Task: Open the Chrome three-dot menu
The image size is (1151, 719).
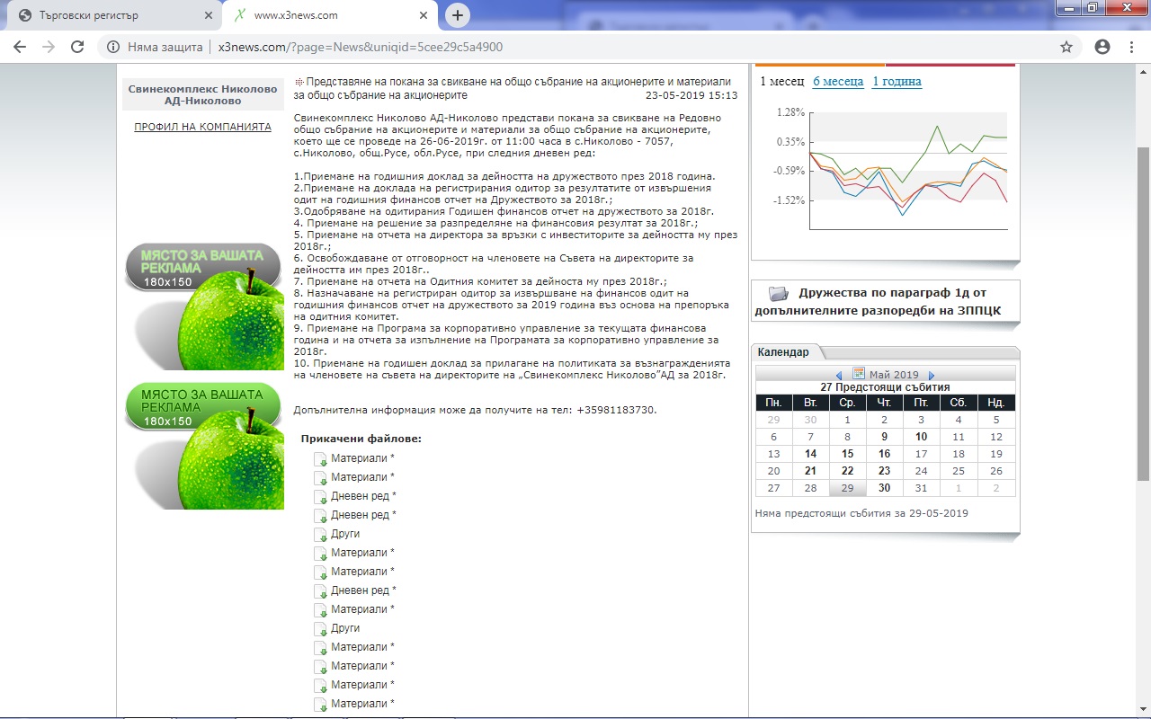Action: pyautogui.click(x=1132, y=47)
